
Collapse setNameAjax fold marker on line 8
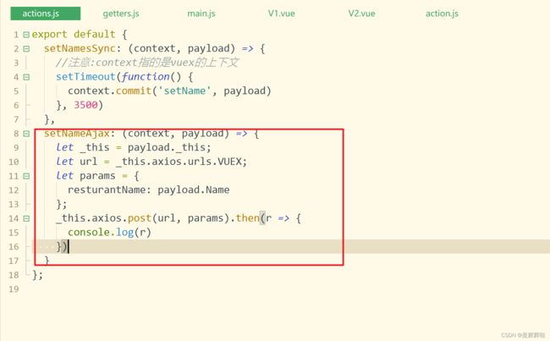click(x=26, y=134)
